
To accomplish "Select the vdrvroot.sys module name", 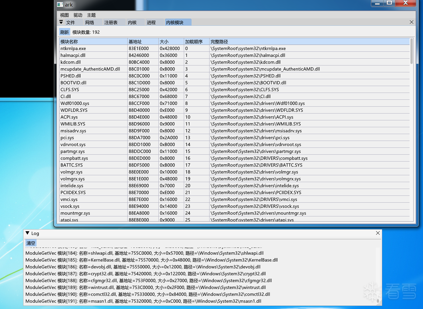I will [x=73, y=144].
